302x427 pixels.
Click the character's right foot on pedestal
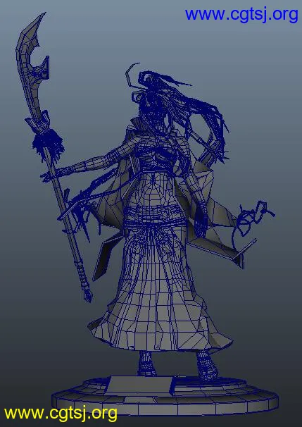[x=146, y=363]
